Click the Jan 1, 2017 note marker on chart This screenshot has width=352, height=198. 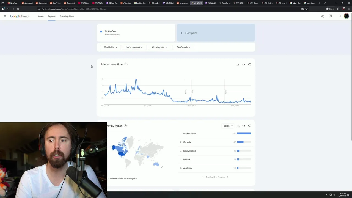click(193, 92)
